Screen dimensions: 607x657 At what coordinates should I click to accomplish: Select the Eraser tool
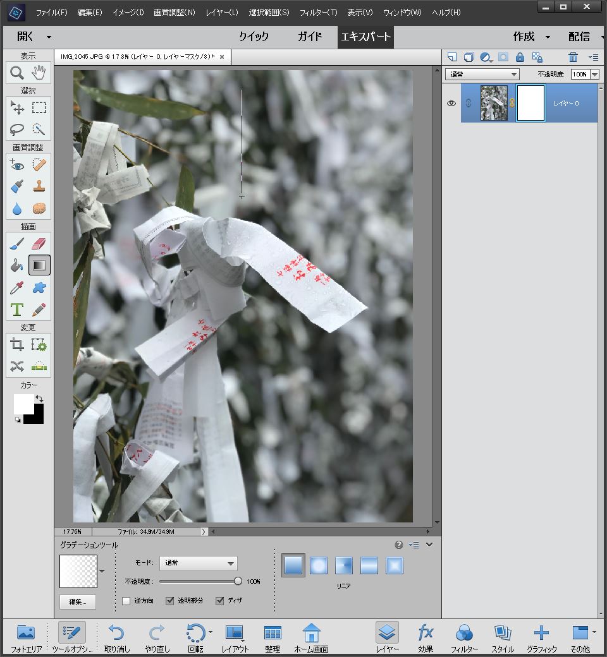[39, 243]
